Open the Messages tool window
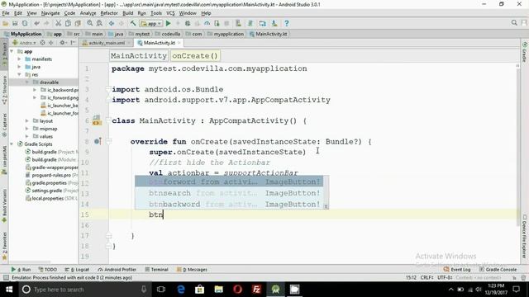The height and width of the screenshot is (297, 529). tap(192, 270)
